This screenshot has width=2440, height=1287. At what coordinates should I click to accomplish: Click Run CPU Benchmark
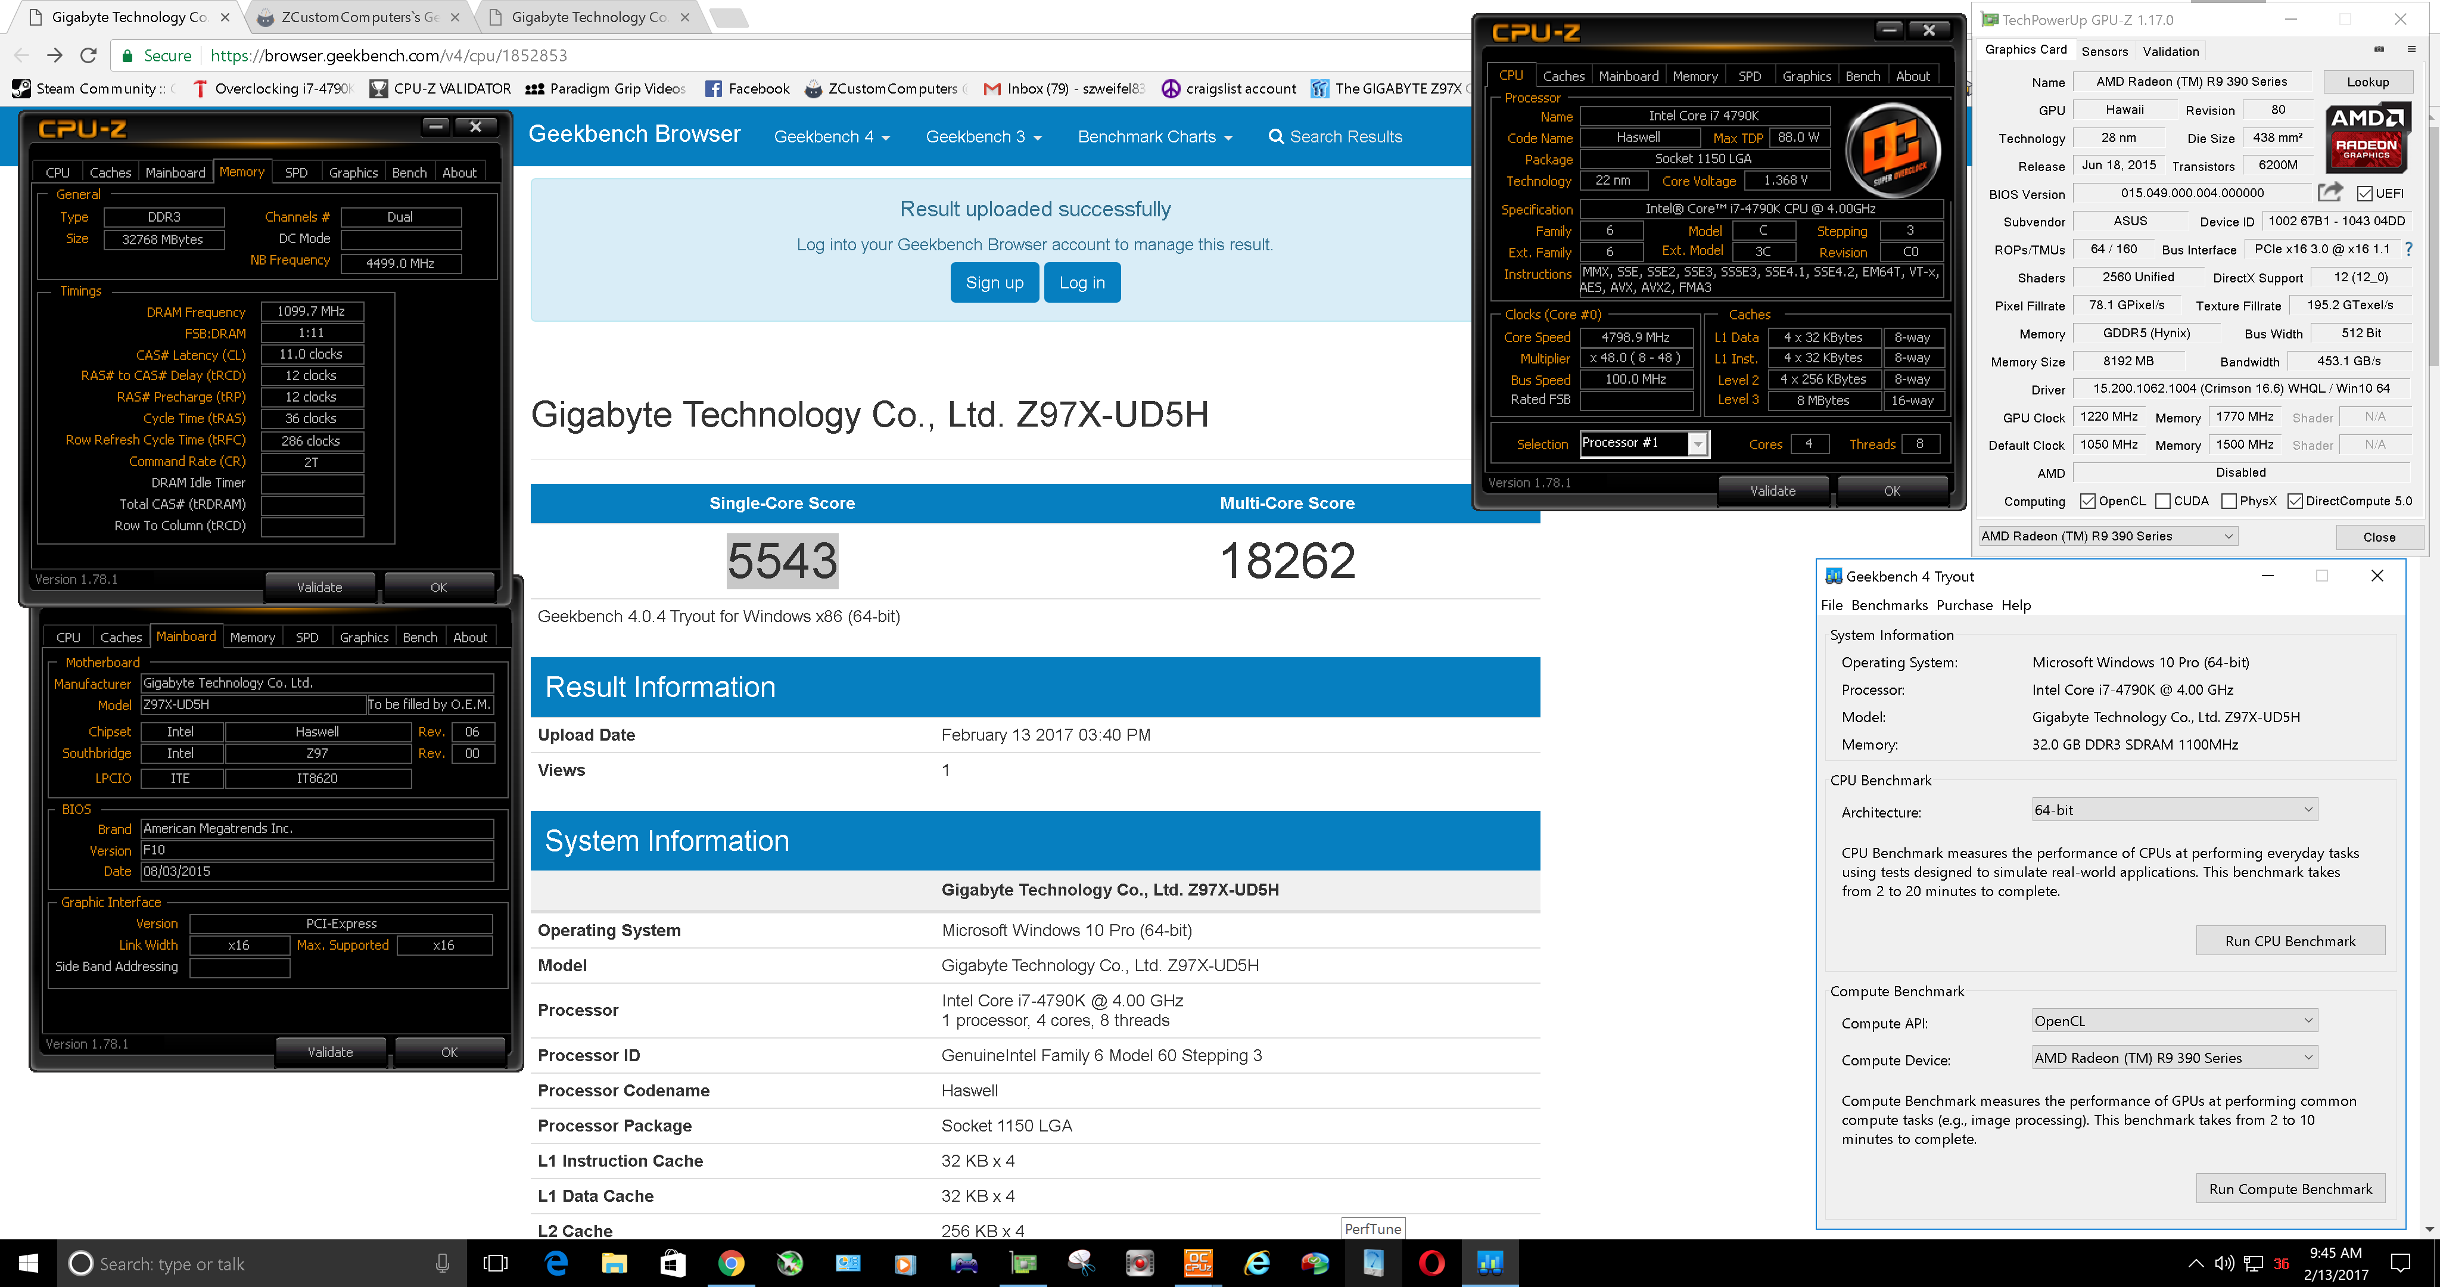[2289, 940]
